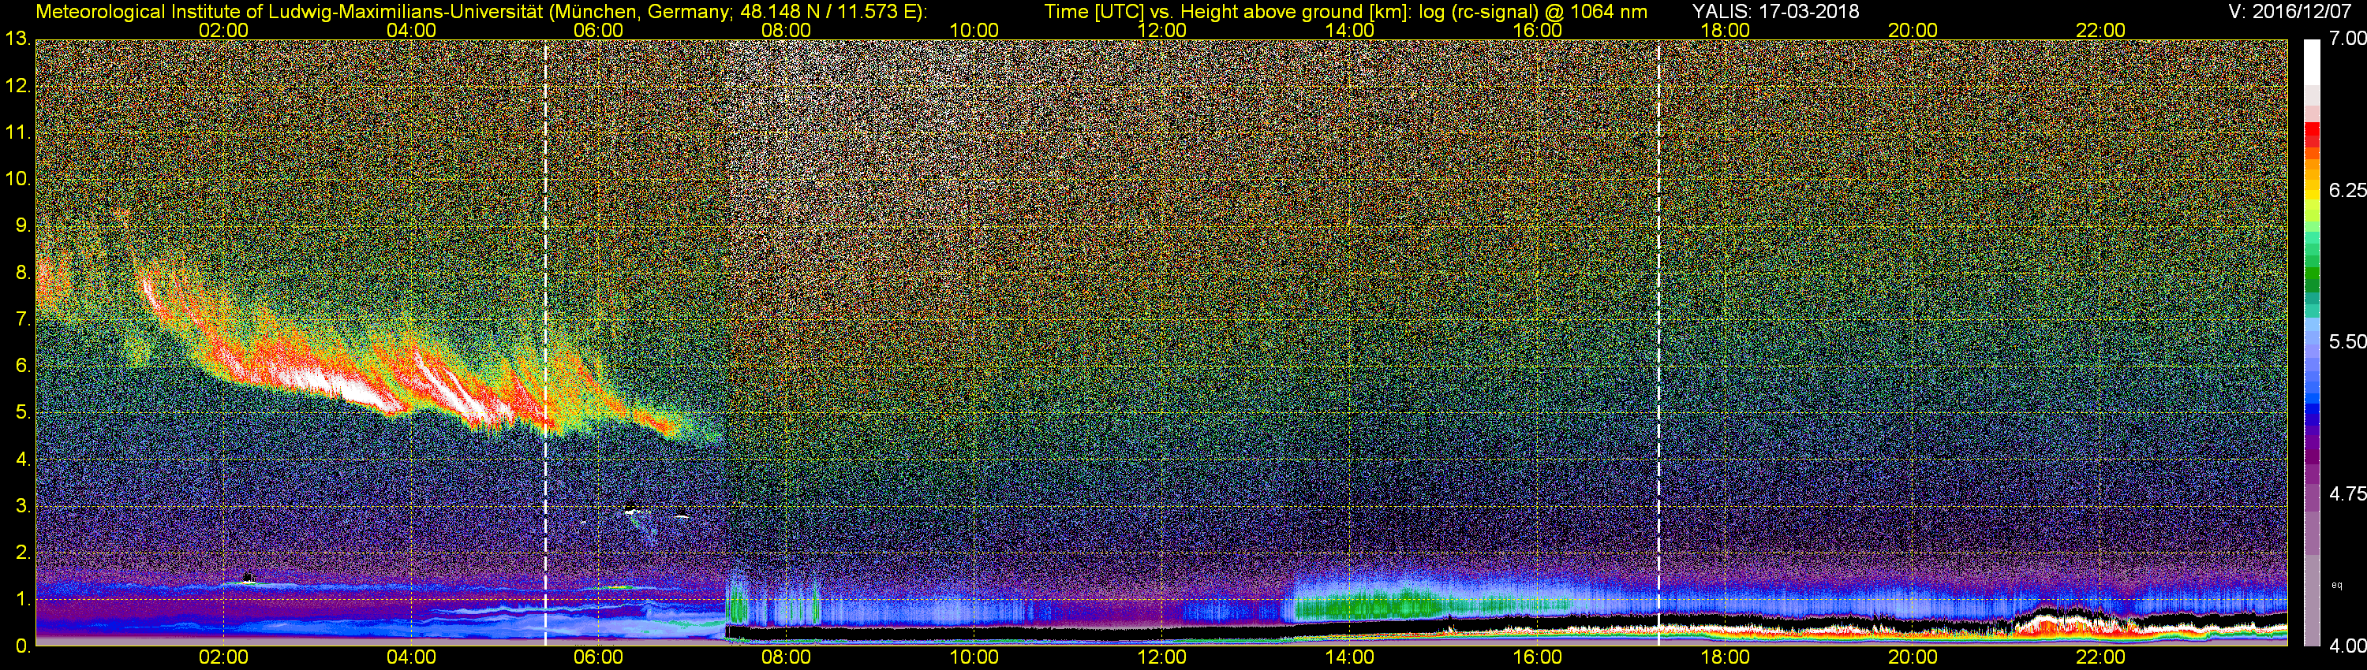Click the 02:00 label on the bottom time axis
The image size is (2367, 670).
223,658
